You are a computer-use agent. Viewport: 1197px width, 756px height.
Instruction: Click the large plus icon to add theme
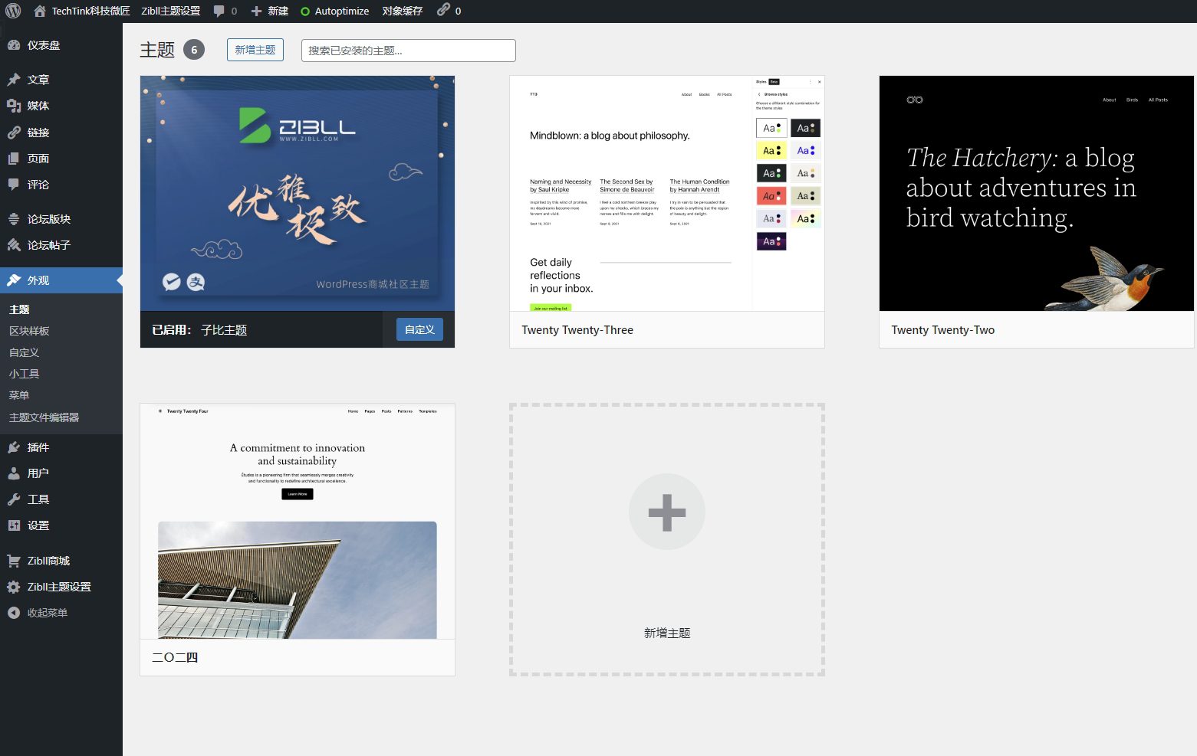click(667, 512)
